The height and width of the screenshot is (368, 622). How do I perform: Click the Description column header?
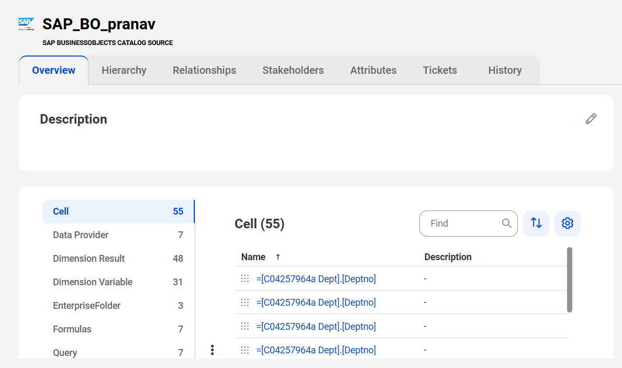448,257
